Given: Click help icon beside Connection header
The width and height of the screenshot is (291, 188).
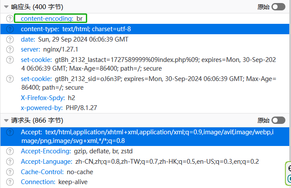Looking at the screenshot, I should point(10,182).
